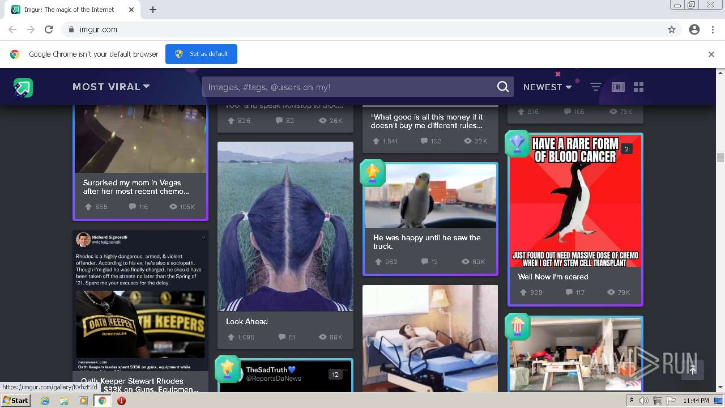Open the MOST VIRAL dropdown
Screen dimensions: 725x408
111,87
